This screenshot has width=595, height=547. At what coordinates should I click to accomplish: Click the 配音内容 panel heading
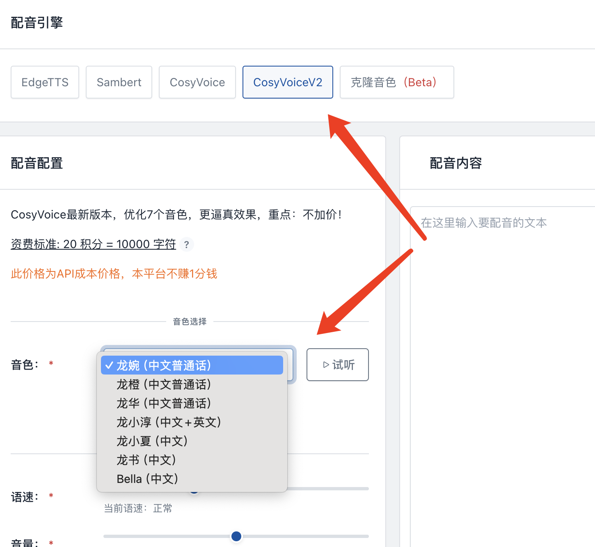click(456, 163)
